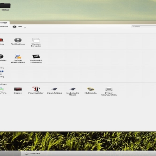The height and width of the screenshot is (156, 156).
Task: Open the Notifications settings module
Action: point(18,41)
